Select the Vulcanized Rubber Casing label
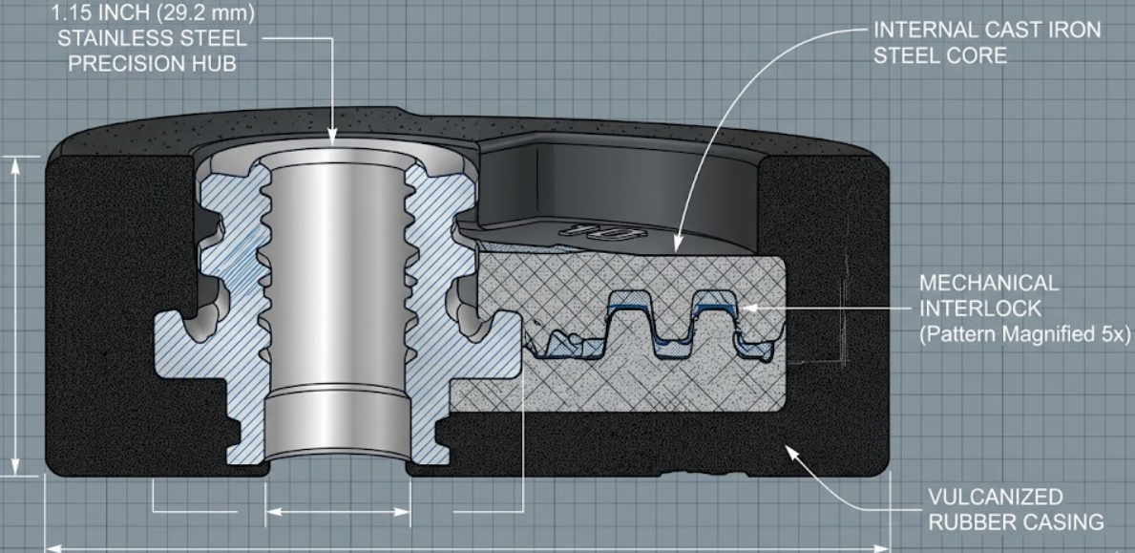The width and height of the screenshot is (1135, 553). point(1015,509)
